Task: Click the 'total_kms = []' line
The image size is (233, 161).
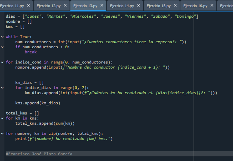Action: pos(22,113)
